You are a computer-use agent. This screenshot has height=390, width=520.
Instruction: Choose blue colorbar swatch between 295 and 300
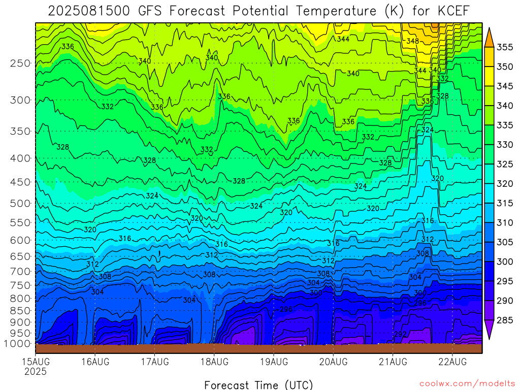pos(489,272)
